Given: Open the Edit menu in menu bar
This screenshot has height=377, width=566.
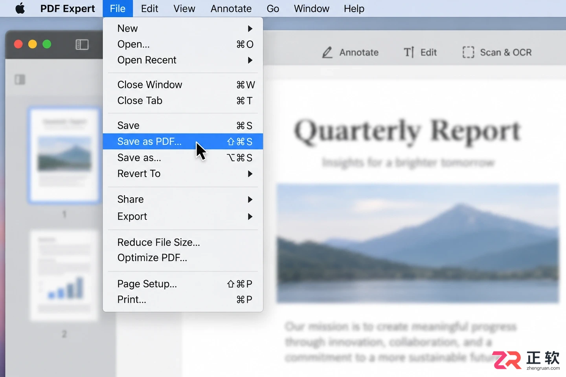Looking at the screenshot, I should point(150,8).
